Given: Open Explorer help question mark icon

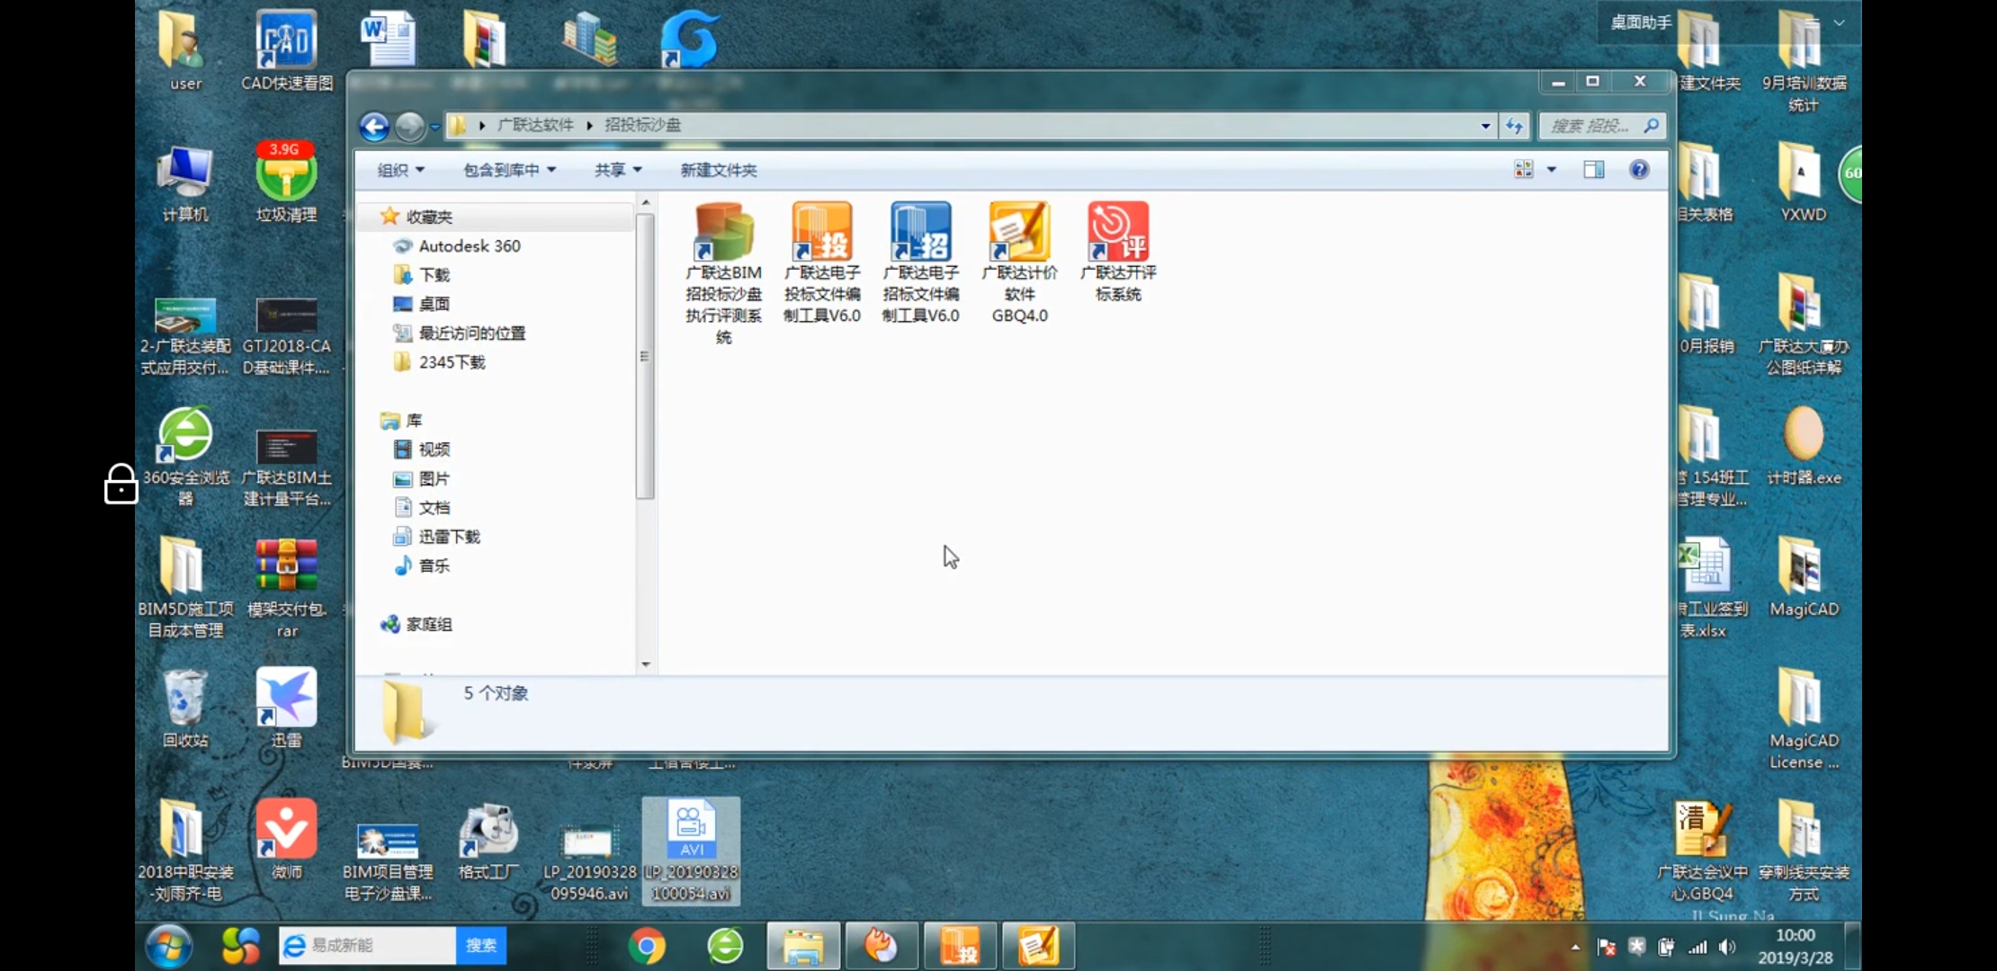Looking at the screenshot, I should (x=1639, y=169).
